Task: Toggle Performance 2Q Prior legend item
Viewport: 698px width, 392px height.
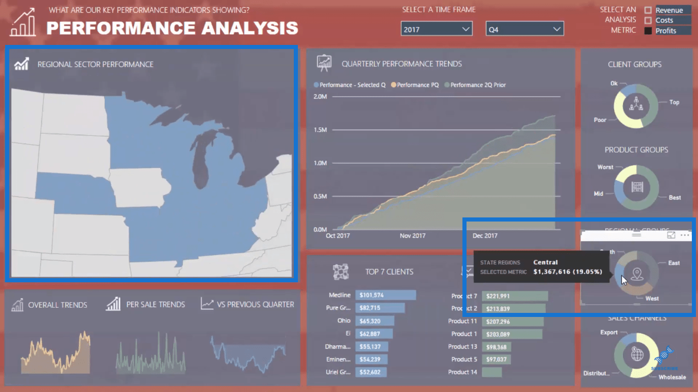Action: [475, 85]
